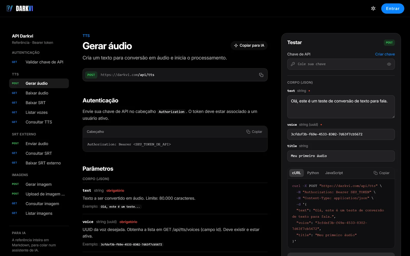Open the Criar chave link
This screenshot has height=256, width=410.
385,54
